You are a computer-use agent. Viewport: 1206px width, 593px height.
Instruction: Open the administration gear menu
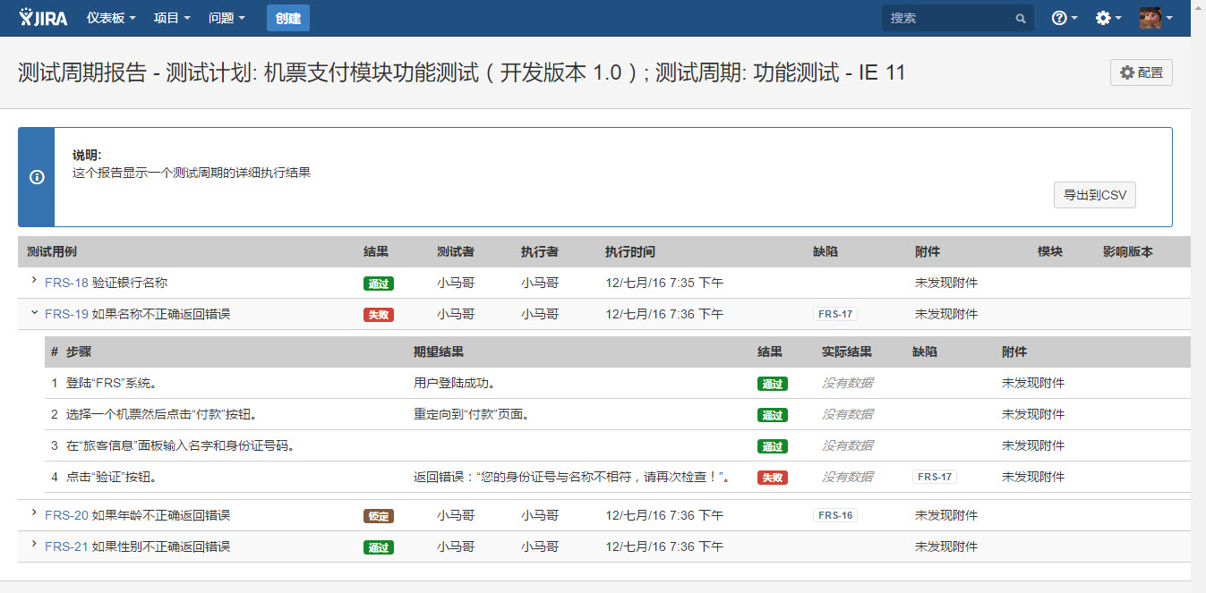(1108, 18)
